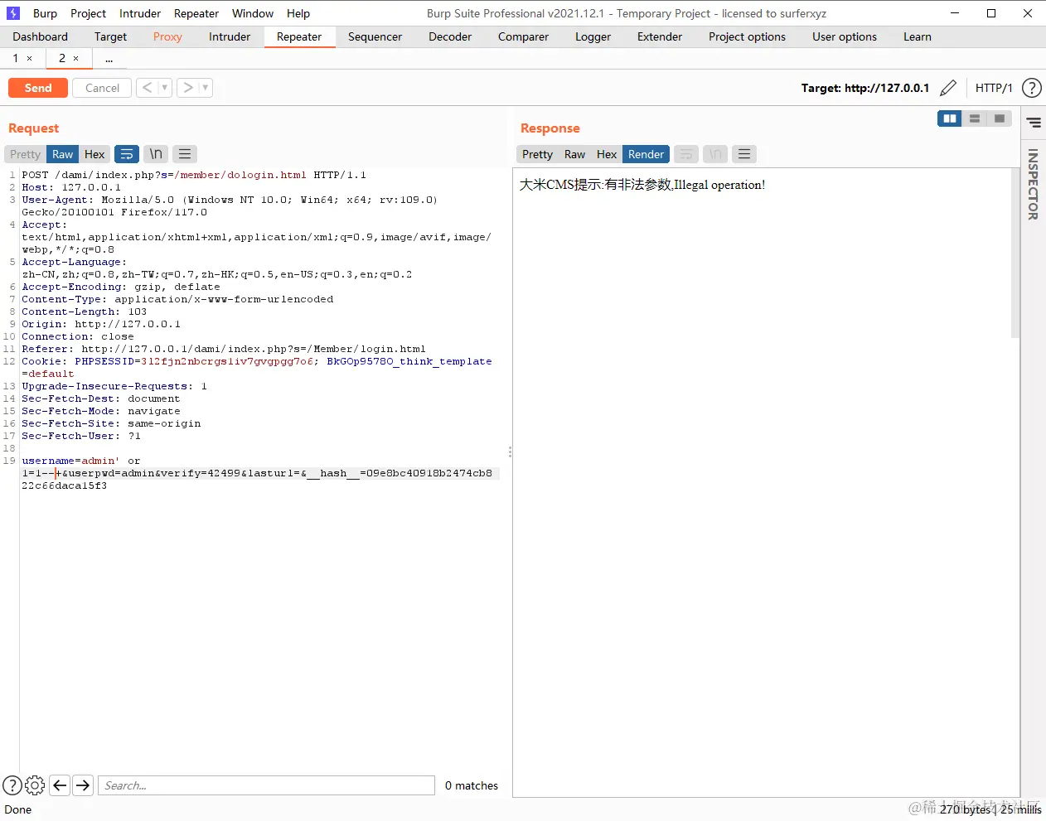Open the INSPECTOR side panel
This screenshot has height=821, width=1046.
(1033, 184)
